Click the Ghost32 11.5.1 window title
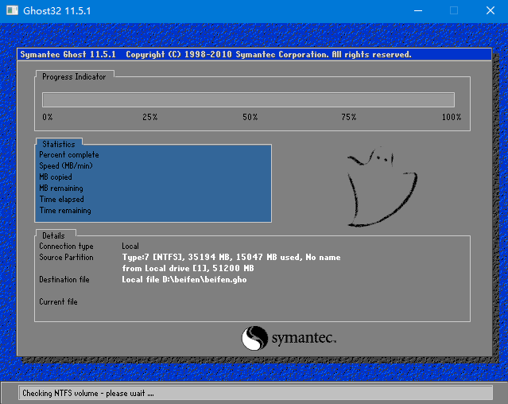 pyautogui.click(x=57, y=10)
